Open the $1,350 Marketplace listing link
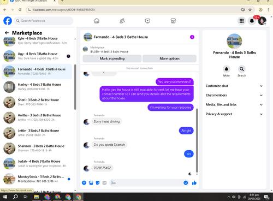This screenshot has height=201, width=273. 109,52
